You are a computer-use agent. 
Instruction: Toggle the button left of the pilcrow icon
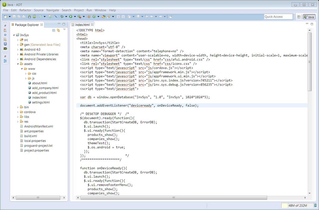pos(118,17)
